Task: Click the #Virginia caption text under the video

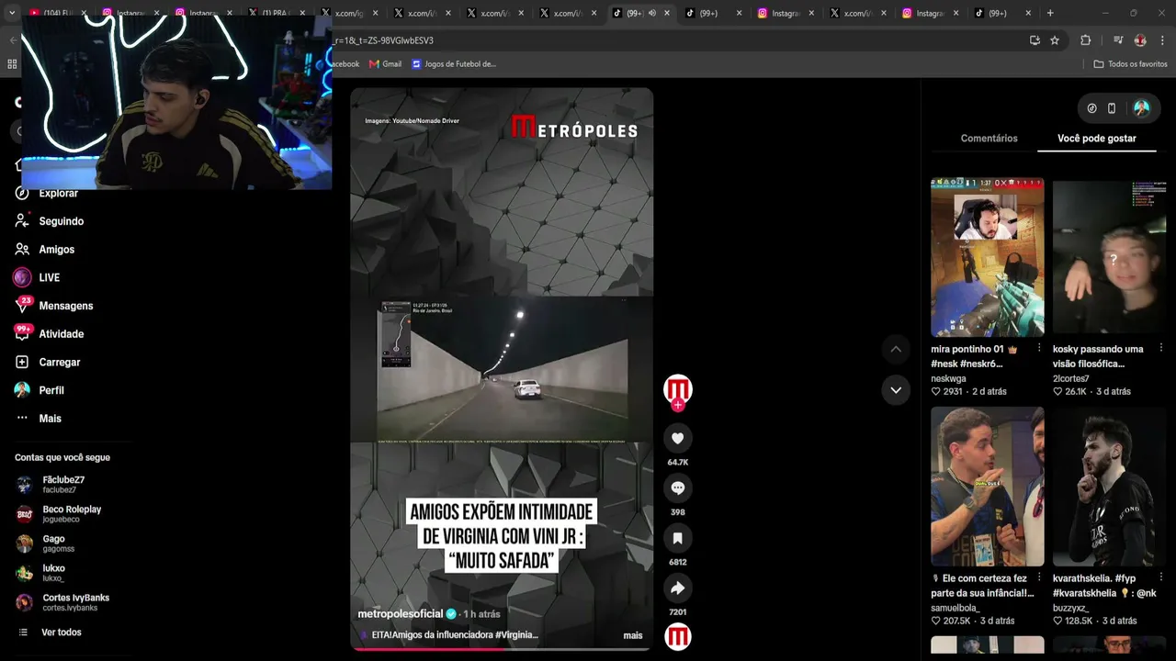Action: point(516,635)
